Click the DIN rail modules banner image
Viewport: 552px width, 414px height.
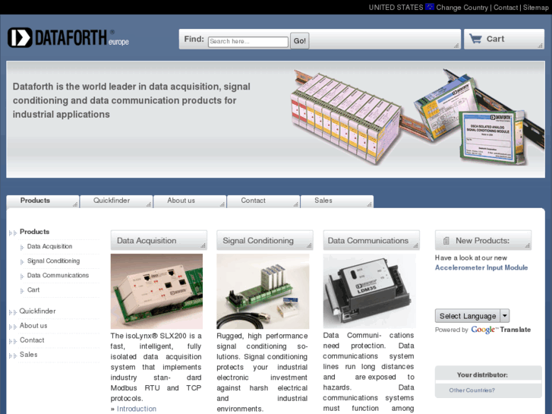[x=417, y=118]
